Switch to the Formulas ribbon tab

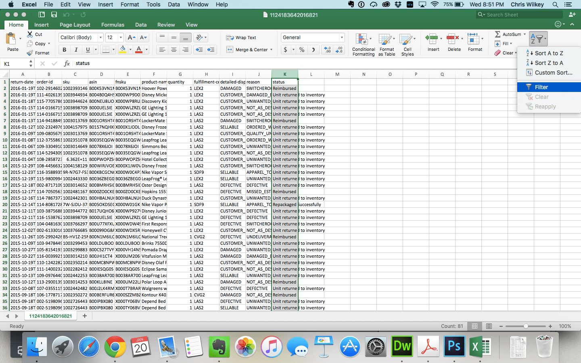click(x=113, y=25)
